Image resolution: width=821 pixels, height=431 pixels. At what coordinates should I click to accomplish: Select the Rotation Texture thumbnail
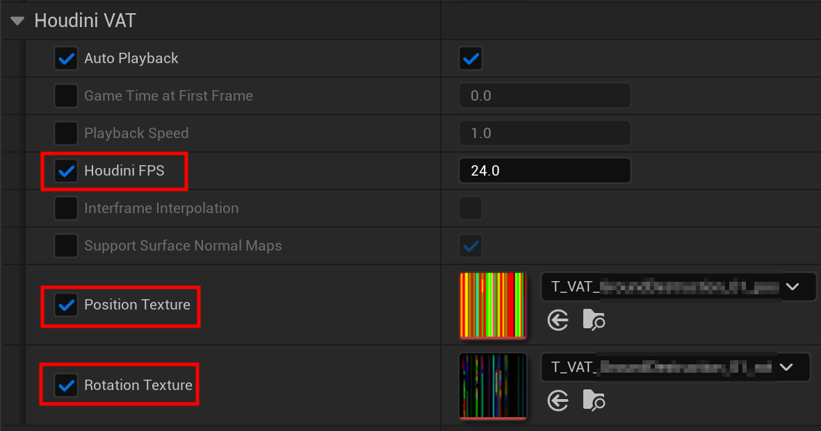(493, 387)
